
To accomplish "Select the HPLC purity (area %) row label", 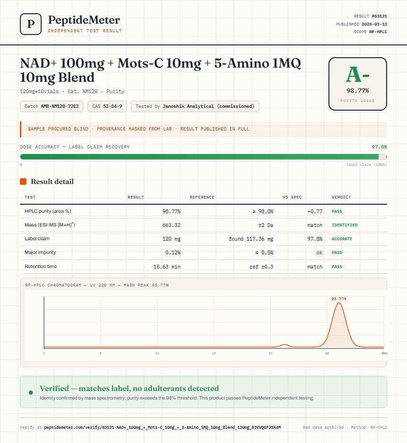I will [48, 211].
